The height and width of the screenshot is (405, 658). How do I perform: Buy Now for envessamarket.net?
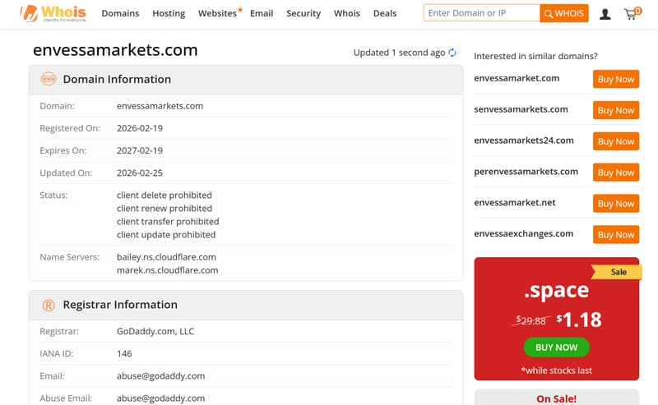coord(615,204)
